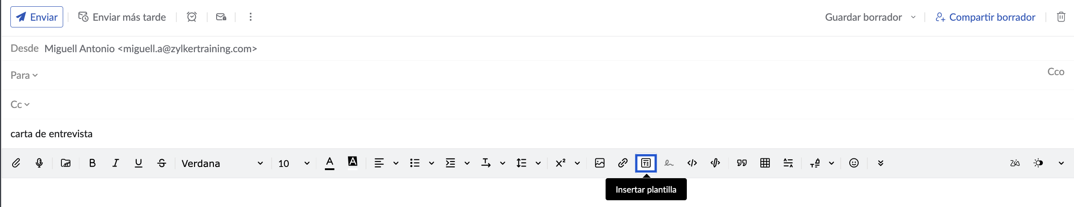Viewport: 1074px width, 207px height.
Task: Click the subject field 'carta de entrevista'
Action: point(51,134)
